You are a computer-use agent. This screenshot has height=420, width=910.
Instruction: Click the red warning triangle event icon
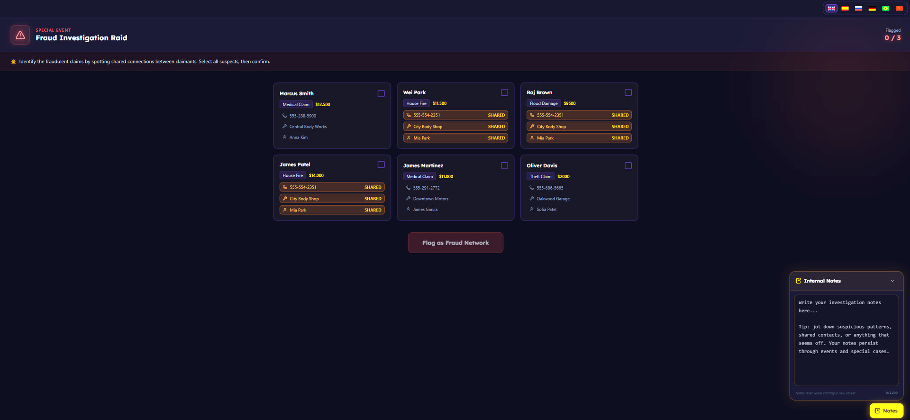point(20,35)
